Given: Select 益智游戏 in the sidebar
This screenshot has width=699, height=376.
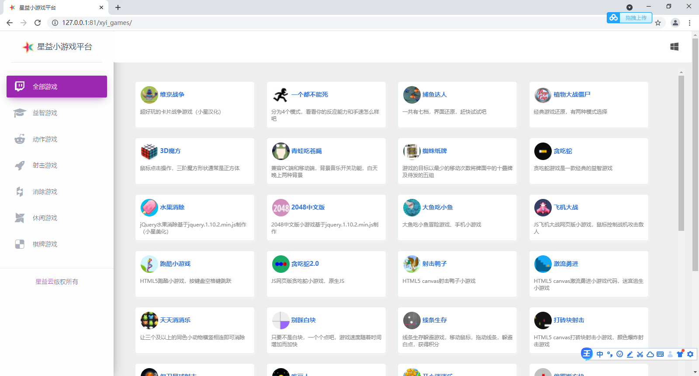Looking at the screenshot, I should click(x=57, y=113).
